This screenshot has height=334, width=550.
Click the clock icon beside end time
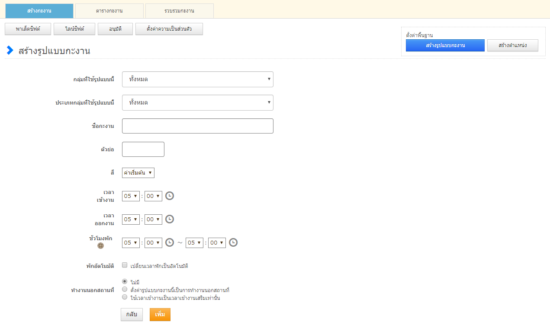tap(170, 219)
